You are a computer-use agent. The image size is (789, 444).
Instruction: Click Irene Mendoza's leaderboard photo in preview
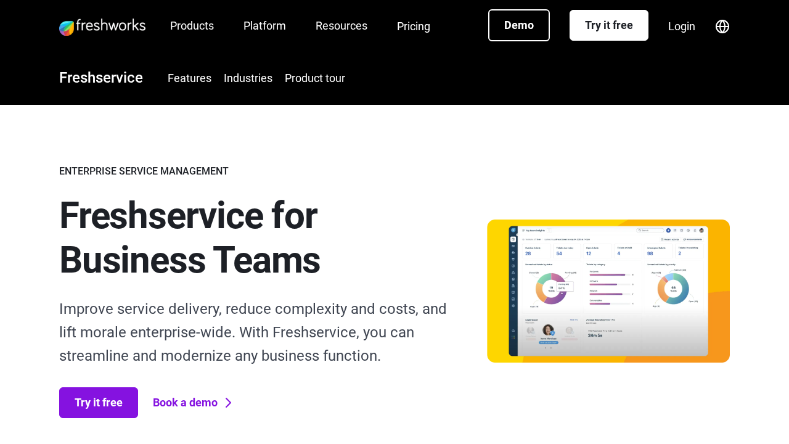548,330
